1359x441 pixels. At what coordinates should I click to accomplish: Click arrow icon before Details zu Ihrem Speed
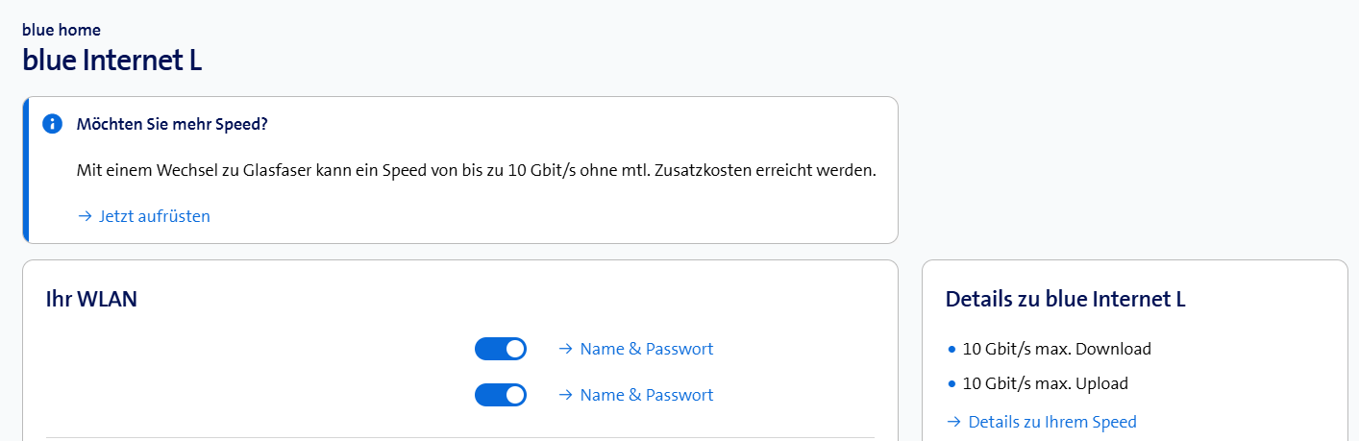click(x=954, y=422)
